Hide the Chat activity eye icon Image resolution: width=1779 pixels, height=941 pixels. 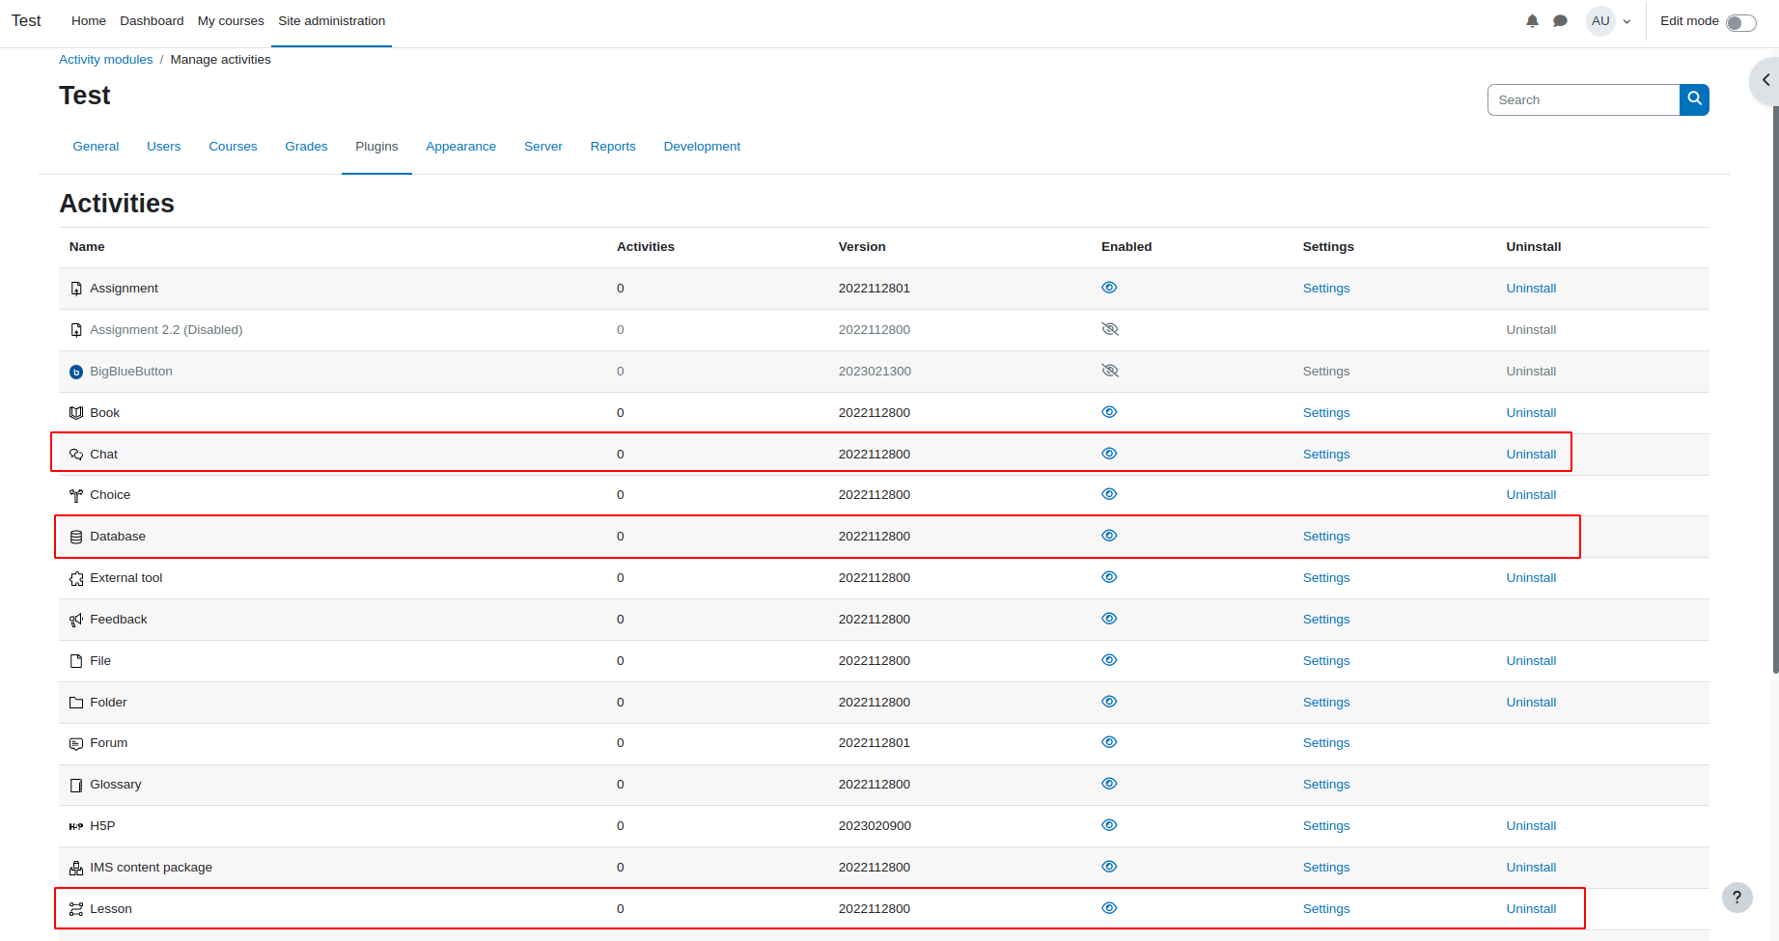(x=1109, y=454)
